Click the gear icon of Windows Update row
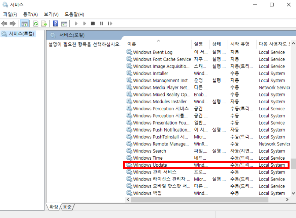This screenshot has height=218, width=296. [x=129, y=165]
